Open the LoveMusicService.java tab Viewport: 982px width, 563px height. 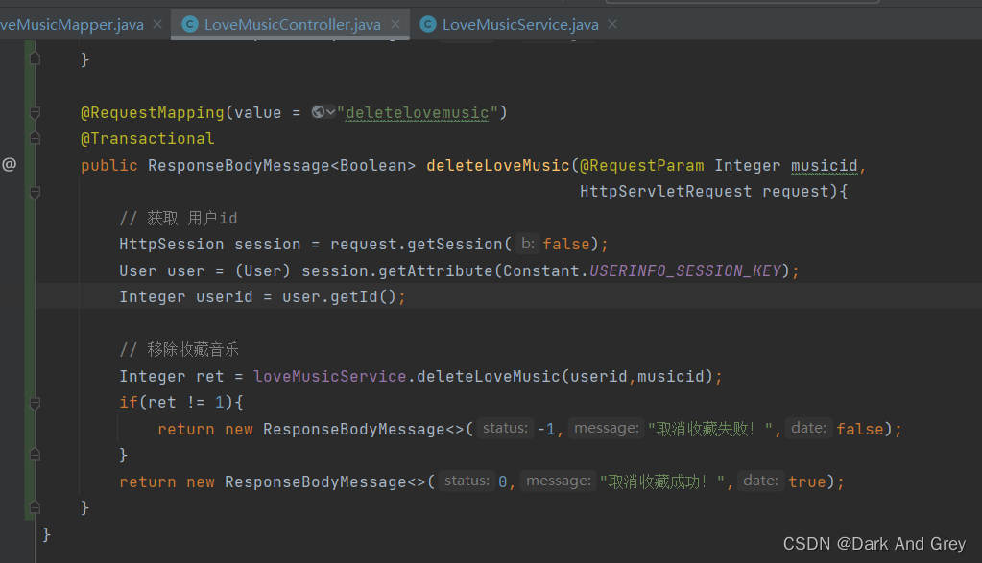coord(520,24)
